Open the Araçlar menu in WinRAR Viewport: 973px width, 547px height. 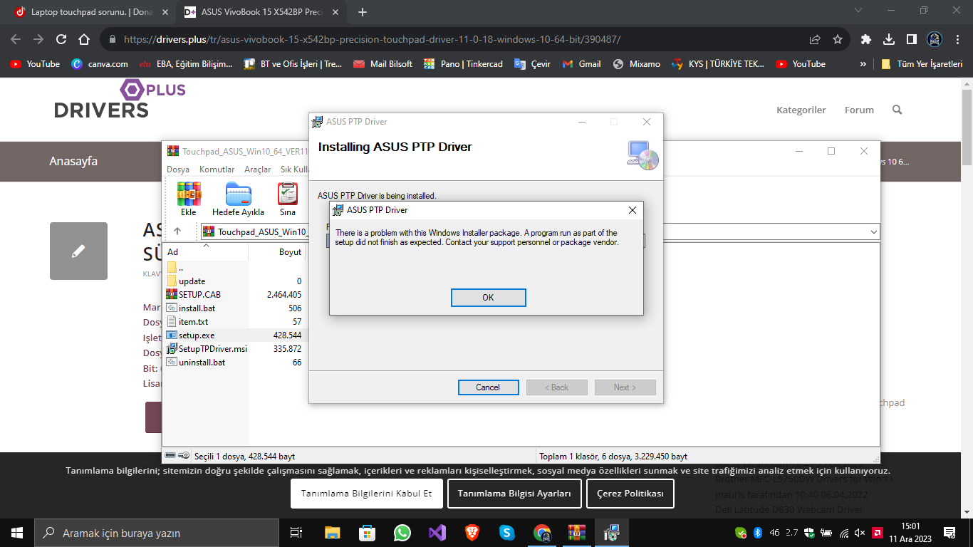tap(257, 170)
